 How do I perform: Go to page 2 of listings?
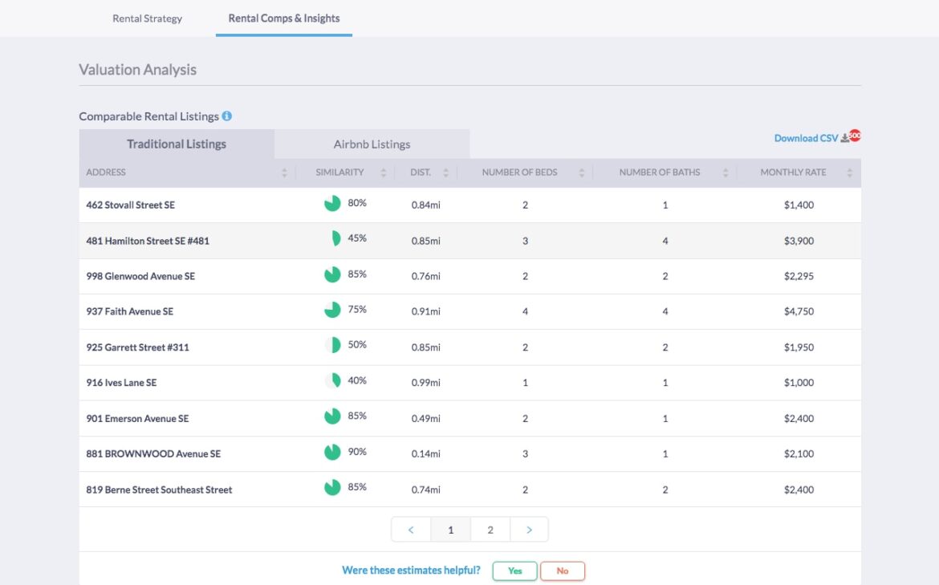tap(490, 529)
